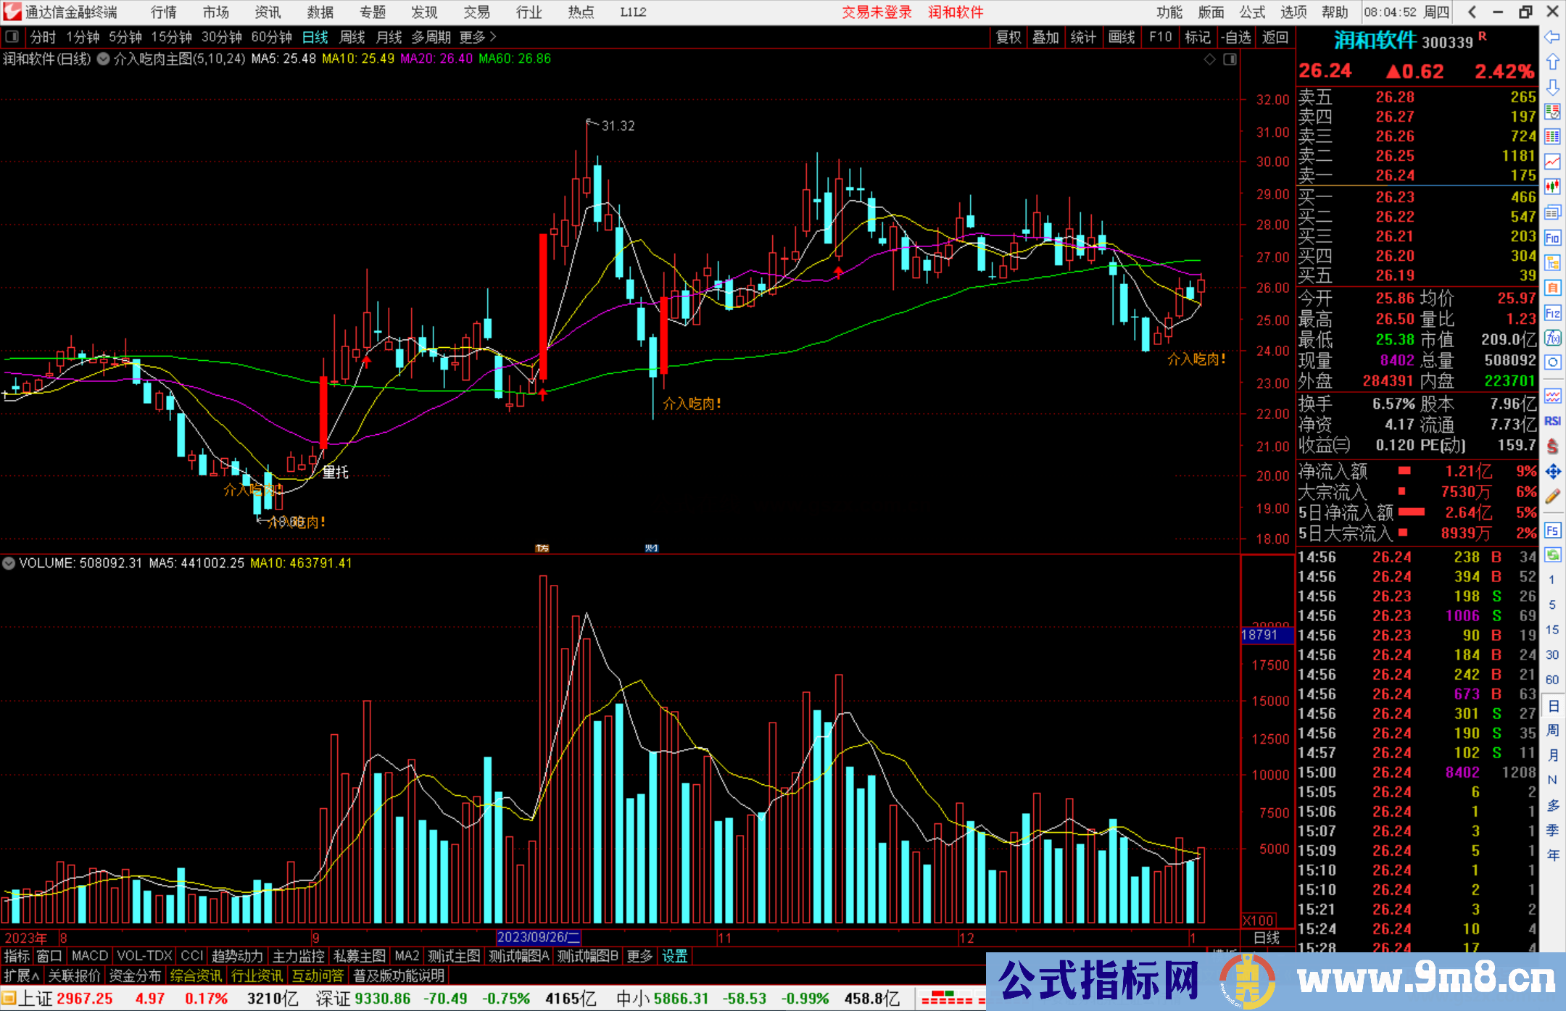Open the 综合资讯 tab
Screen dimensions: 1566x1011
point(196,975)
